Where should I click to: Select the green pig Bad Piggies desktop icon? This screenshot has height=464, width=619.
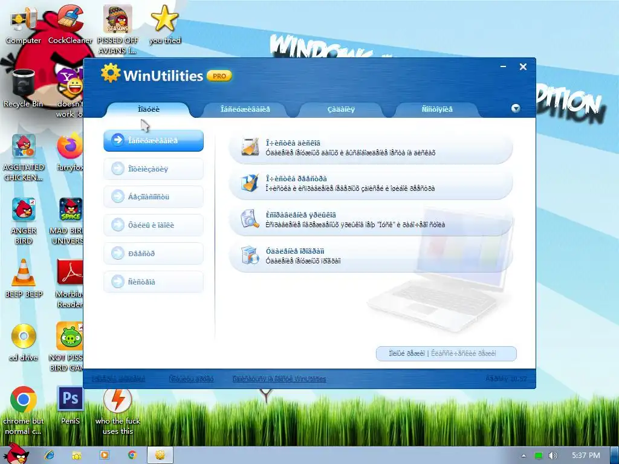[67, 346]
